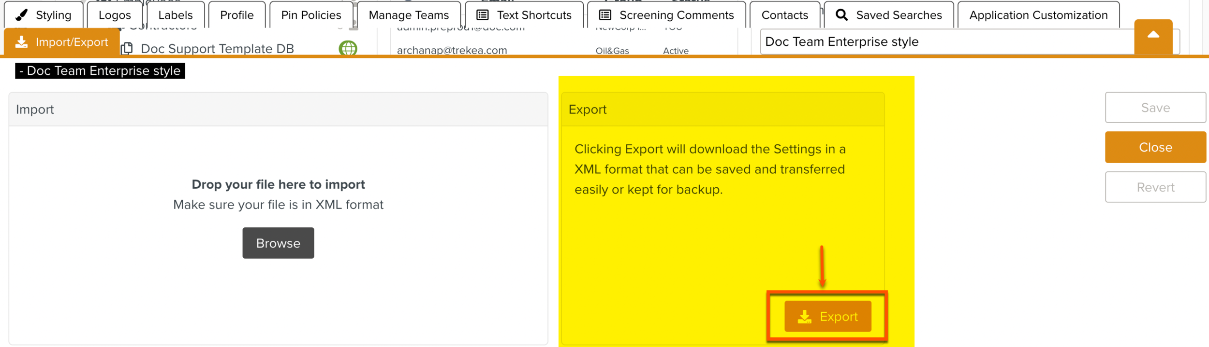
Task: Select the Import/Export tab
Action: [62, 42]
